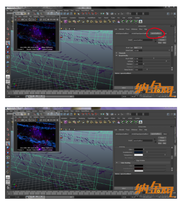Collapse the Brush Profile section
Image resolution: width=189 pixels, height=202 pixels.
coord(117,56)
